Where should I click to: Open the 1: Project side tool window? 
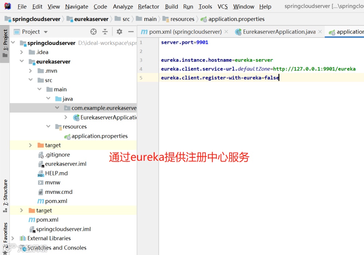tap(5, 43)
